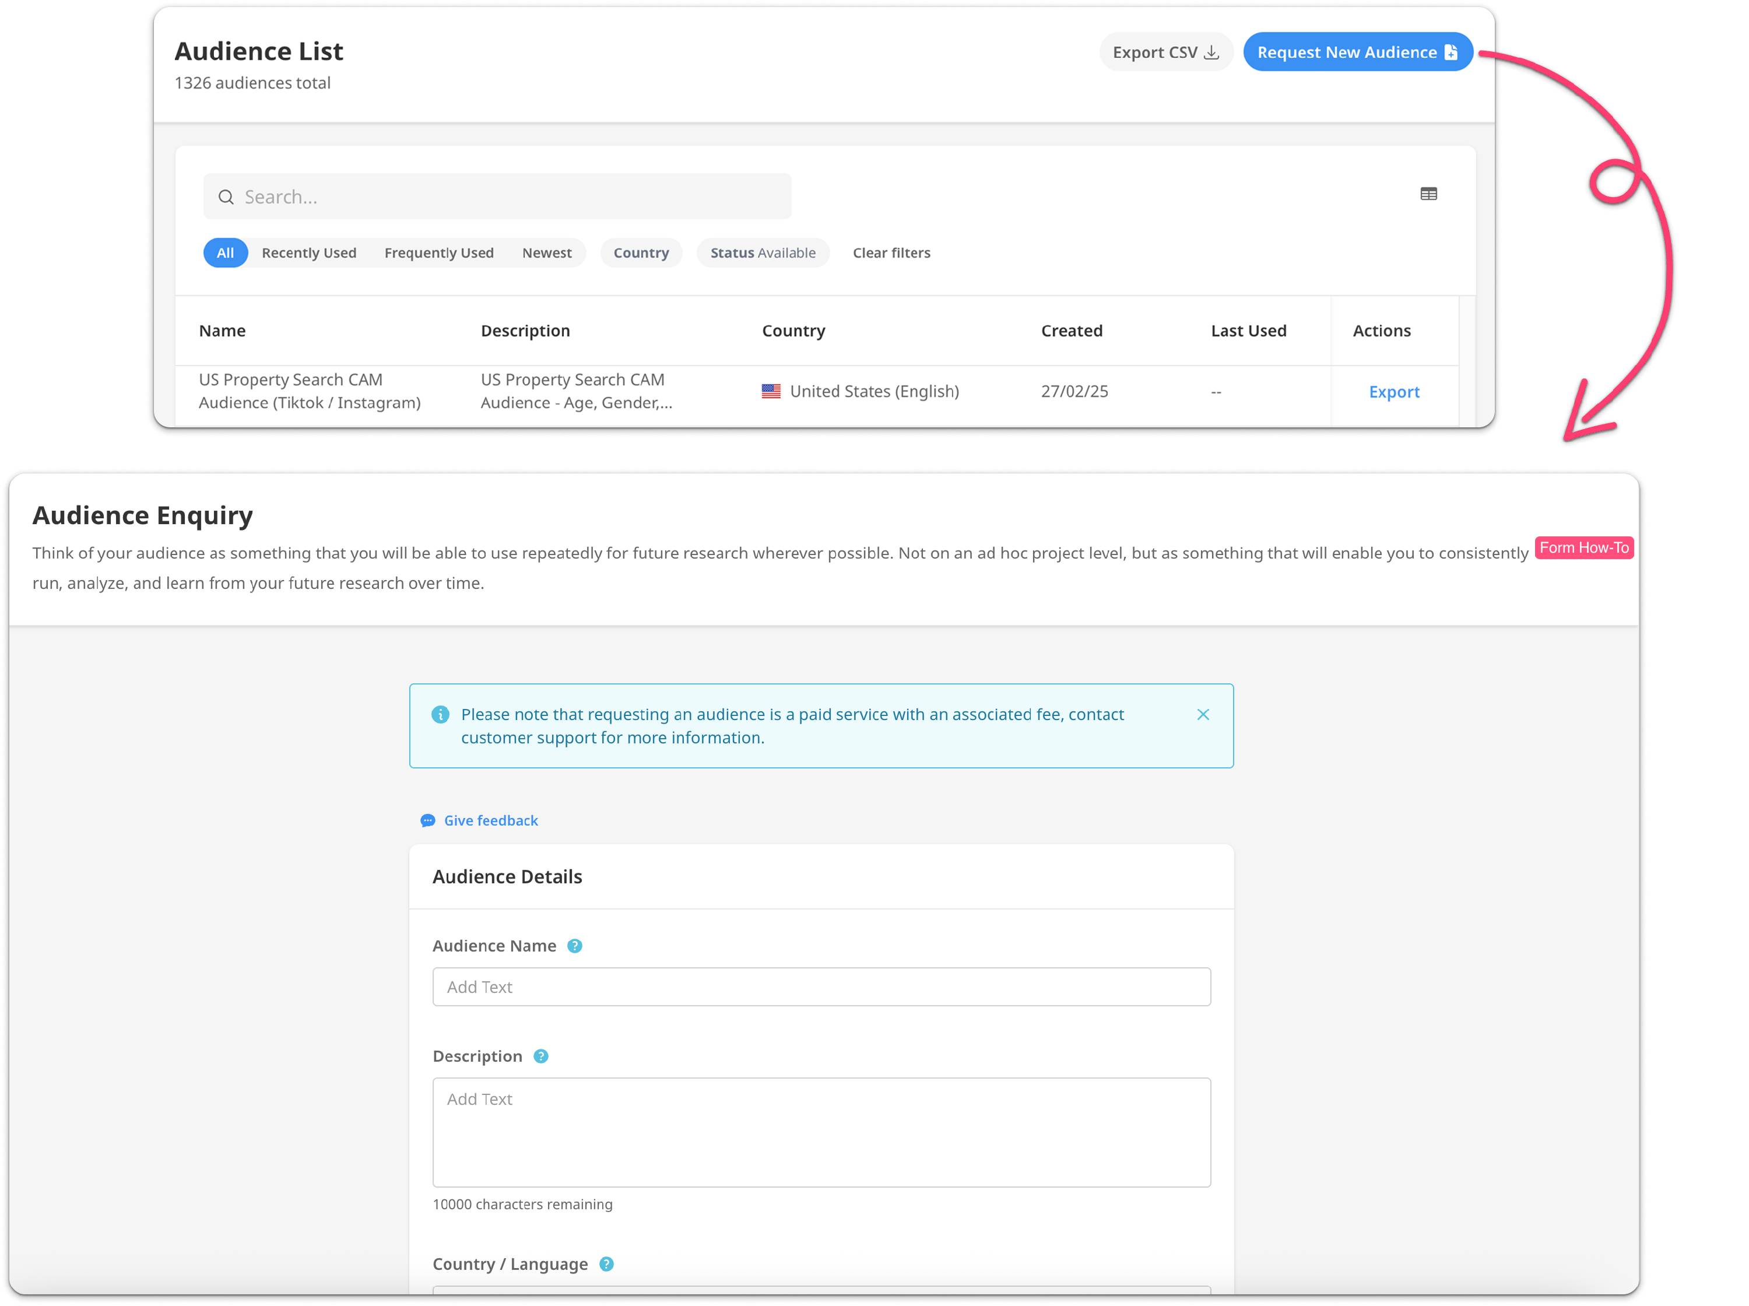Image resolution: width=1749 pixels, height=1306 pixels.
Task: Click Clear filters link
Action: click(x=891, y=253)
